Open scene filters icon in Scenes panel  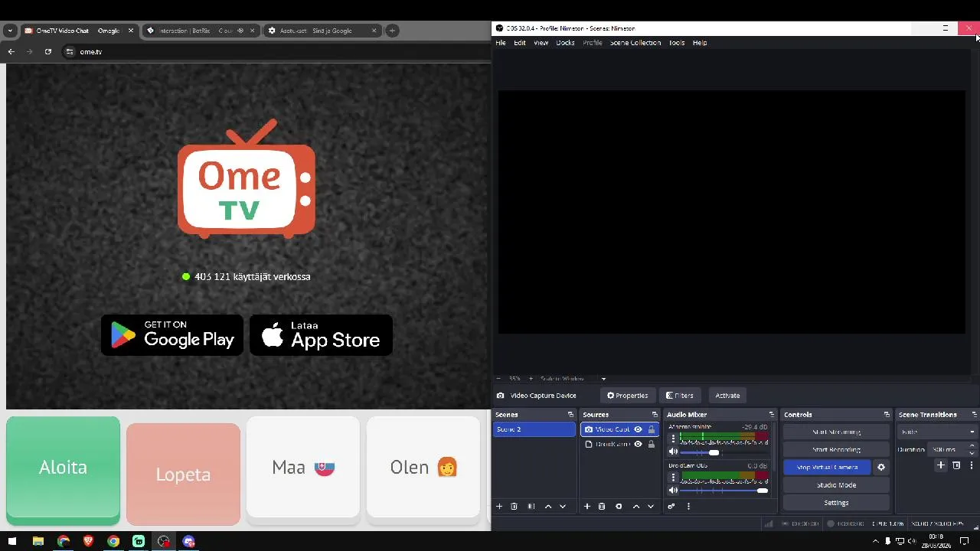[531, 507]
